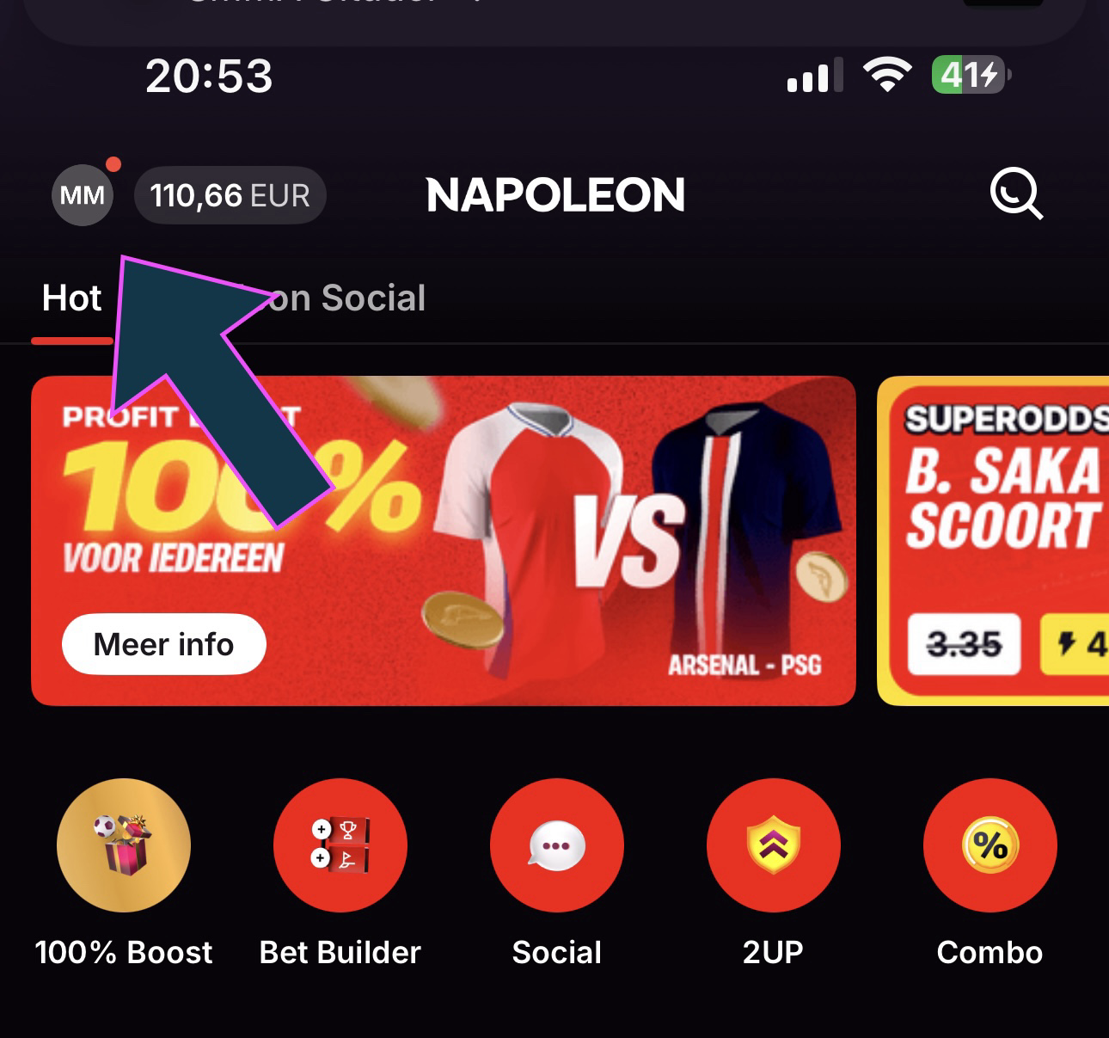Check the battery indicator in status bar
Viewport: 1109px width, 1038px height.
click(971, 75)
